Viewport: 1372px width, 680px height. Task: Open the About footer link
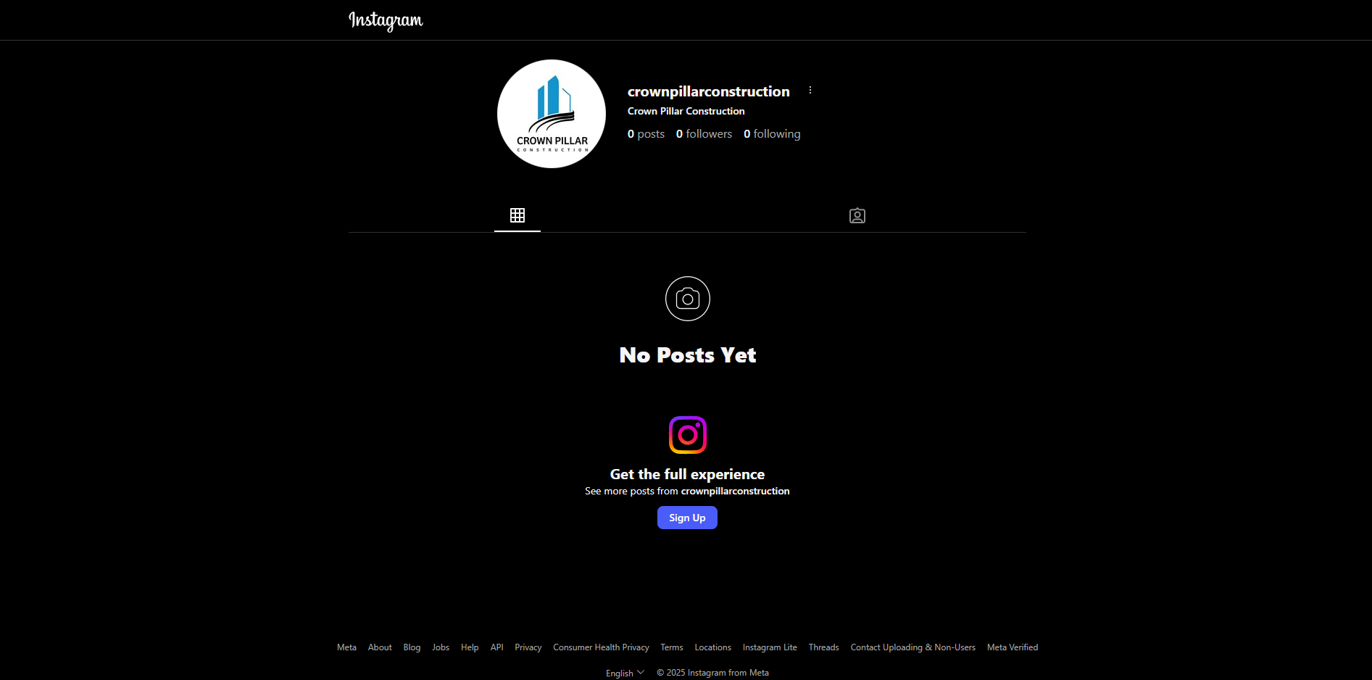click(380, 647)
